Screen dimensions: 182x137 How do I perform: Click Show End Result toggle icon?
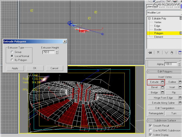pyautogui.click(x=158, y=52)
